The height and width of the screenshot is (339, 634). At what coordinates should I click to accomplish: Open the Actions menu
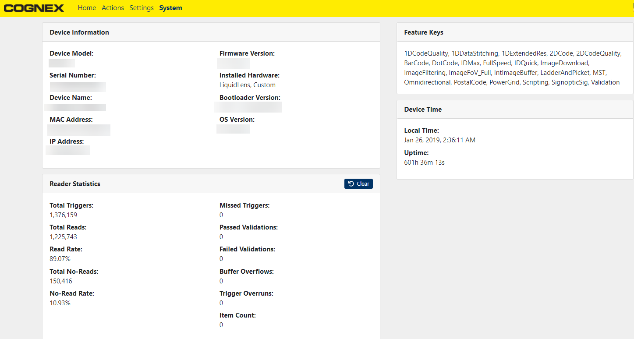[113, 8]
